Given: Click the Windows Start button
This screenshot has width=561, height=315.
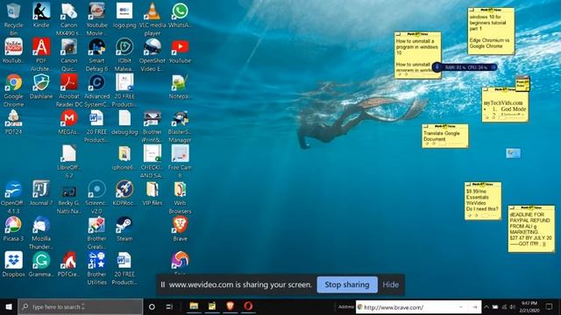Looking at the screenshot, I should coord(9,307).
